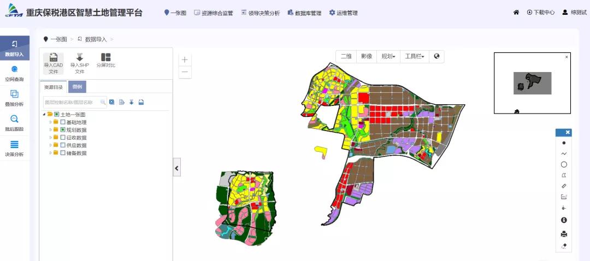Image resolution: width=590 pixels, height=261 pixels.
Task: Open the 规划 dropdown in map toolbar
Action: point(388,56)
